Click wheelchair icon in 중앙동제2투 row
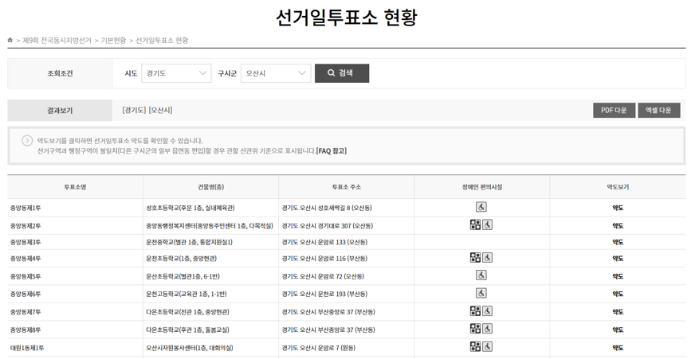Image resolution: width=695 pixels, height=359 pixels. click(487, 225)
